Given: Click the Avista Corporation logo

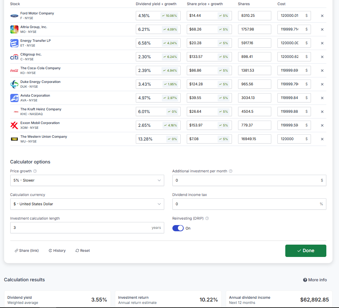Looking at the screenshot, I should [x=14, y=98].
